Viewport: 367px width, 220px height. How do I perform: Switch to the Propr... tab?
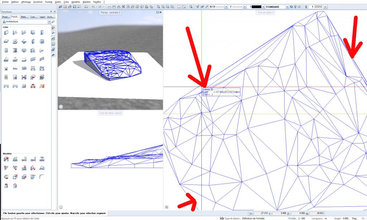[x=6, y=17]
